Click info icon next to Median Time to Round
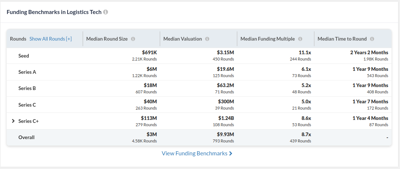 click(372, 39)
